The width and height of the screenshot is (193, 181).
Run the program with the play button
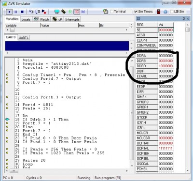point(9,12)
